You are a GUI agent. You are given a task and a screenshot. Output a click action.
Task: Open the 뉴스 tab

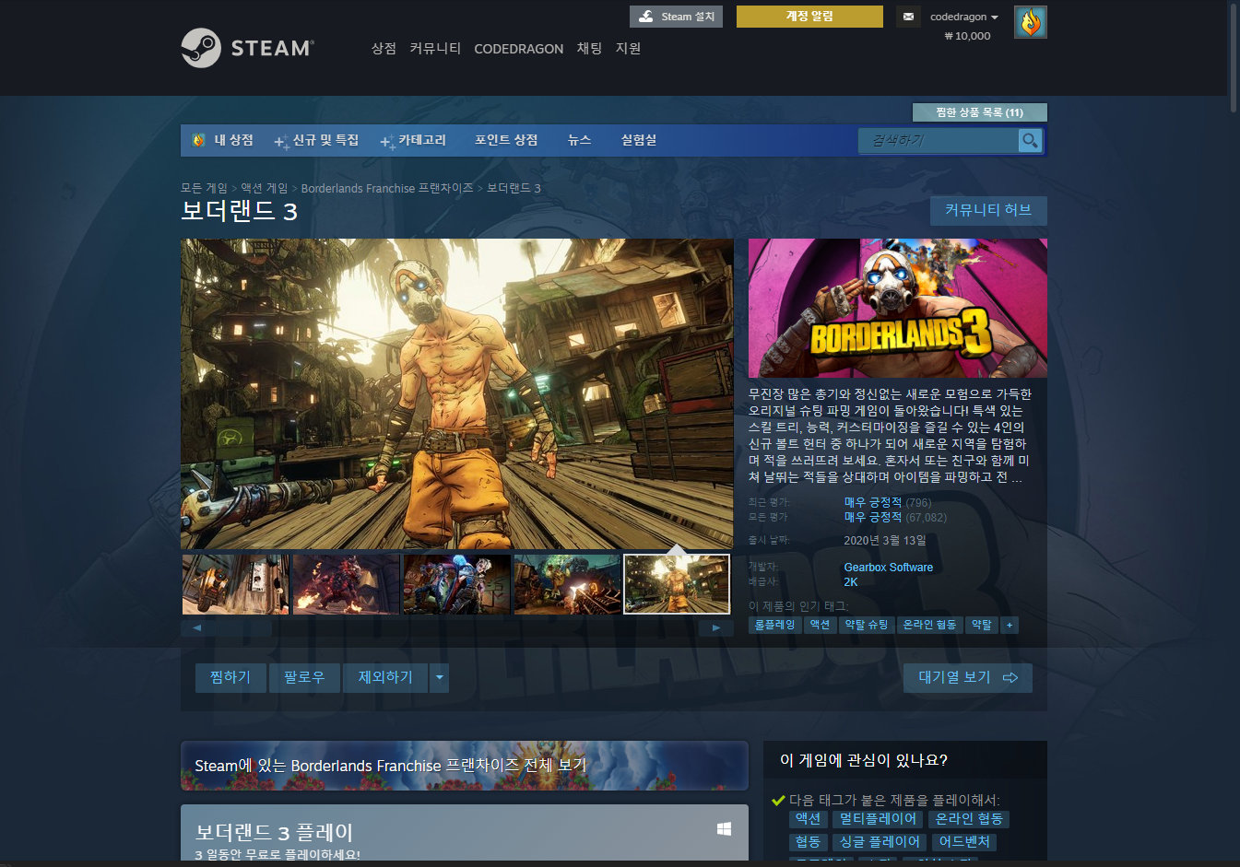tap(579, 140)
